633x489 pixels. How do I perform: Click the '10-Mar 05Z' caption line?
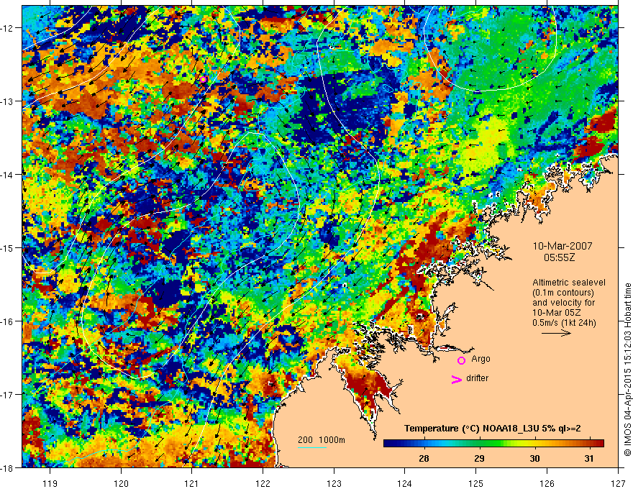tap(557, 313)
